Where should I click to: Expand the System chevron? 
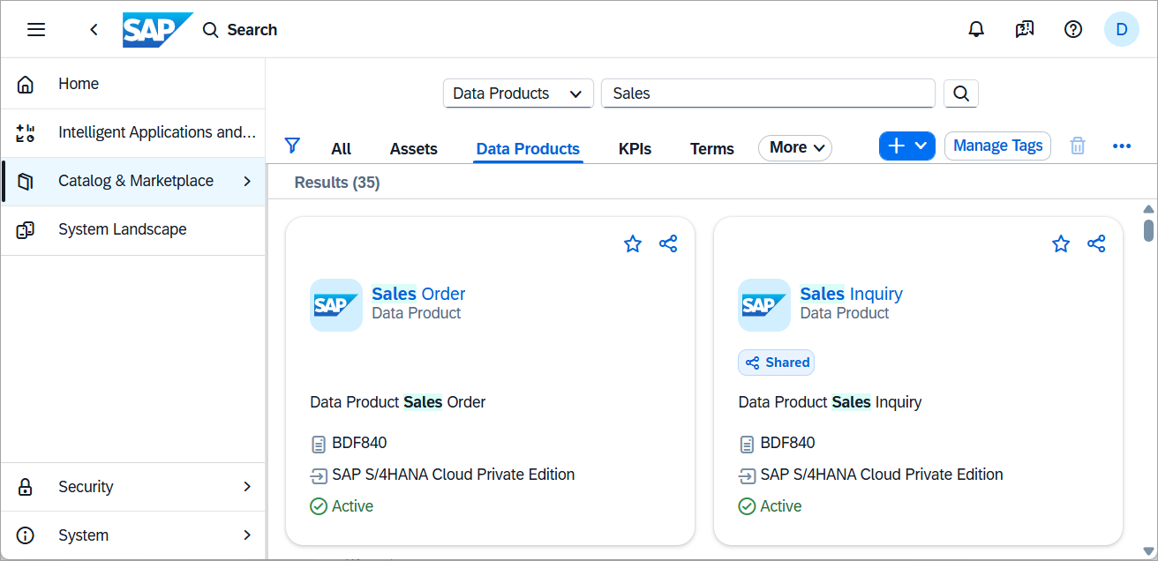247,535
